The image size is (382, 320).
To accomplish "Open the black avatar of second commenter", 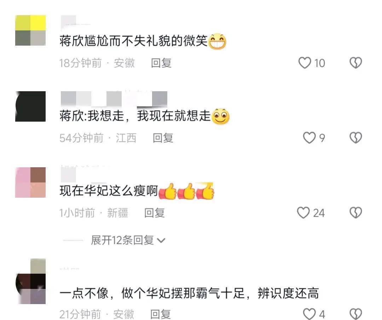I will (30, 106).
